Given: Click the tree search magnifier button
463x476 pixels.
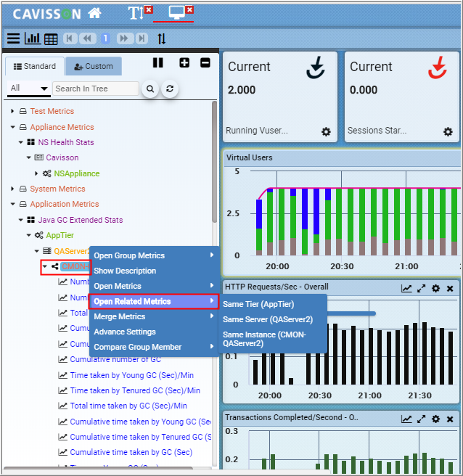Looking at the screenshot, I should click(x=150, y=89).
